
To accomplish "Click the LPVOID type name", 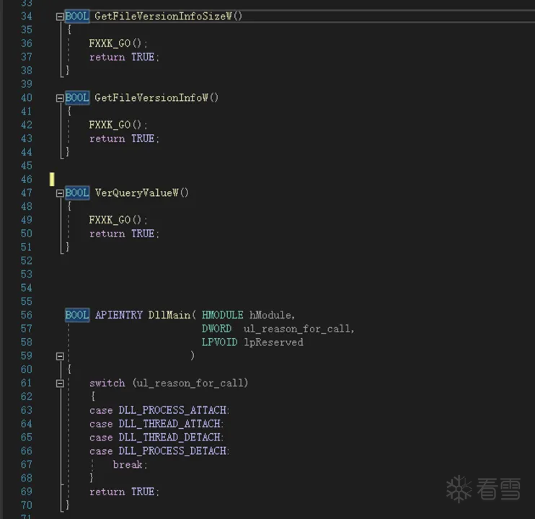I will (219, 342).
